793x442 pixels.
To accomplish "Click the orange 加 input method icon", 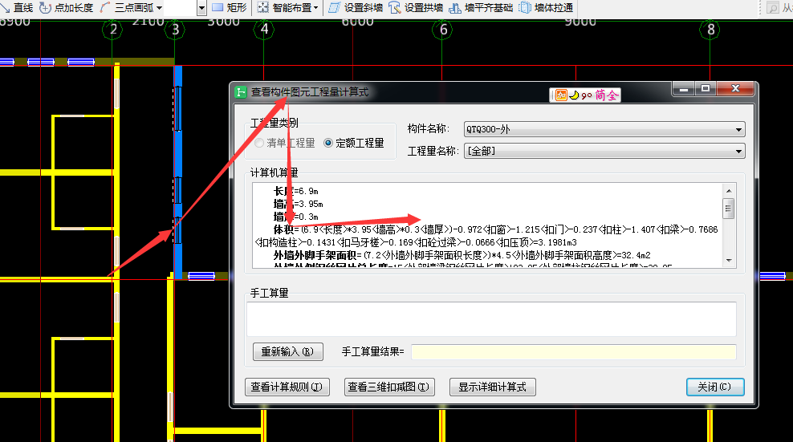I will tap(561, 95).
